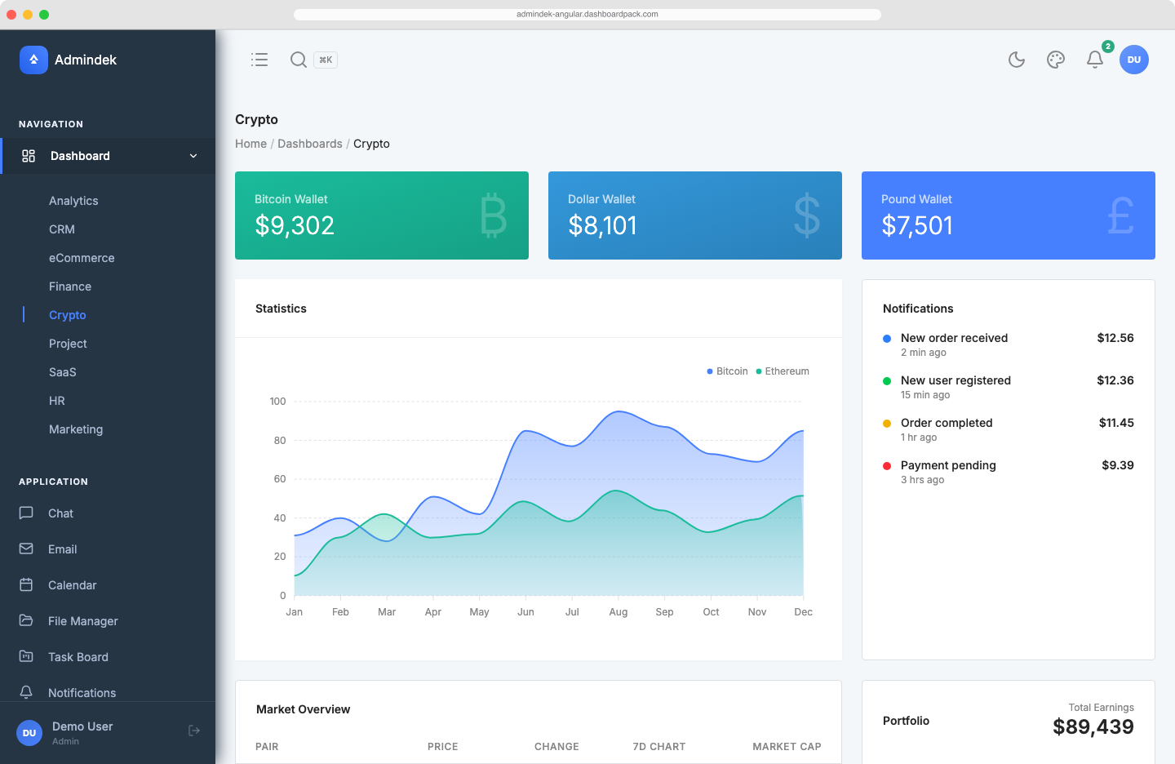This screenshot has height=764, width=1175.
Task: Open the DU user profile menu
Action: tap(1134, 59)
